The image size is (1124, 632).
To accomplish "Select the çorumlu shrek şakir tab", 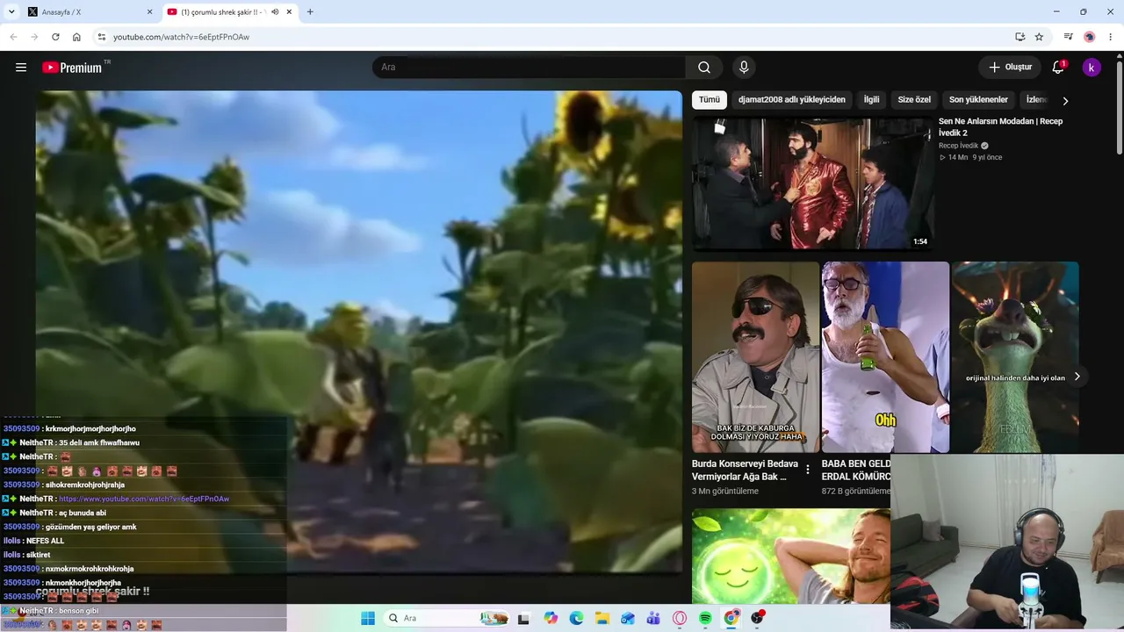I will (230, 12).
